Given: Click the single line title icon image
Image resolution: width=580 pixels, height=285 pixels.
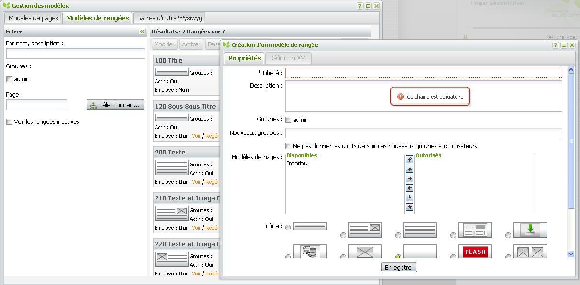Looking at the screenshot, I should click(x=310, y=226).
